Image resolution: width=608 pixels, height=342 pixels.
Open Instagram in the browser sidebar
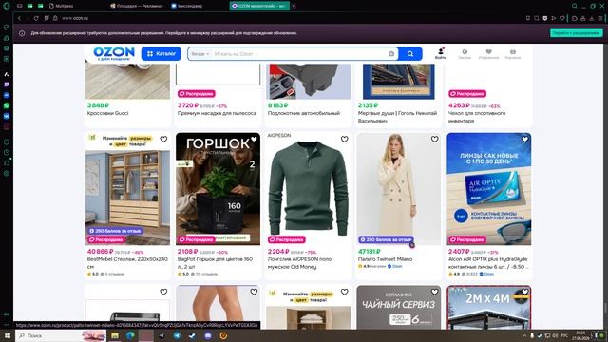[x=7, y=126]
